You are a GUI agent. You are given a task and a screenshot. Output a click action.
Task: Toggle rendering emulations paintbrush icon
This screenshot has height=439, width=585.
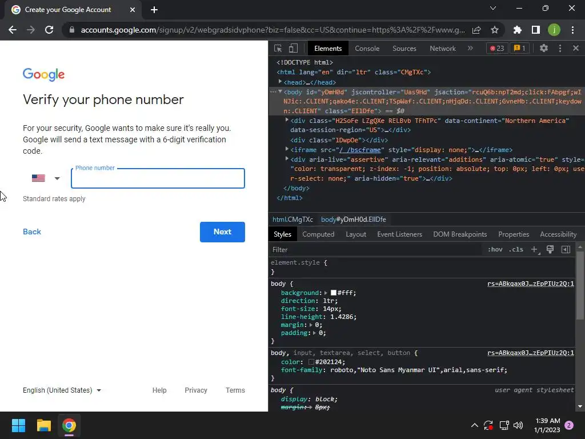[550, 249]
